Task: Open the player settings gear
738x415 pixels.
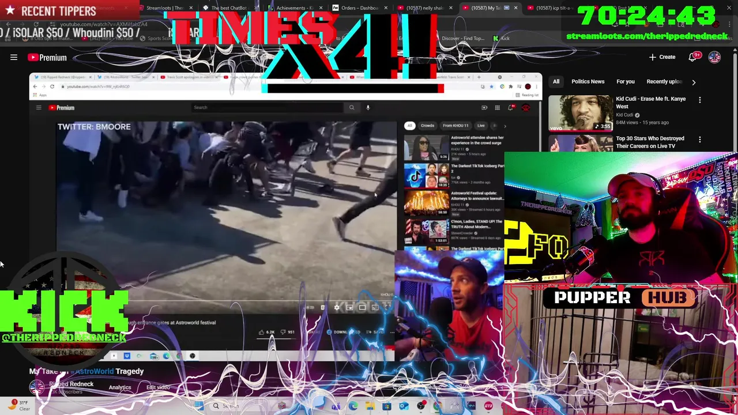Action: point(337,308)
